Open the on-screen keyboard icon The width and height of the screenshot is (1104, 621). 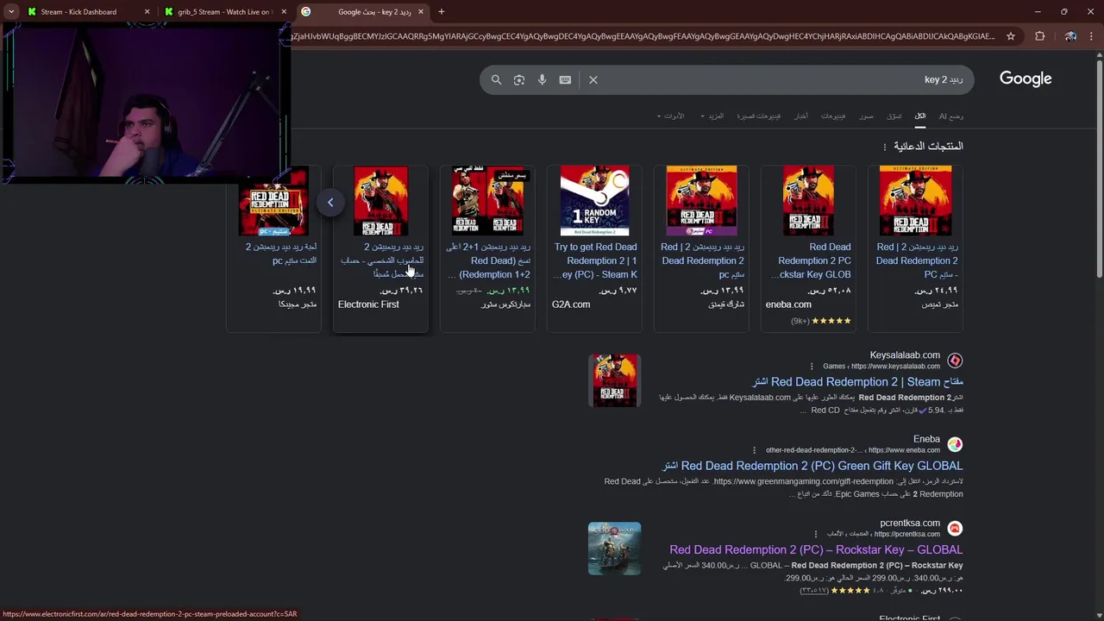click(x=565, y=79)
